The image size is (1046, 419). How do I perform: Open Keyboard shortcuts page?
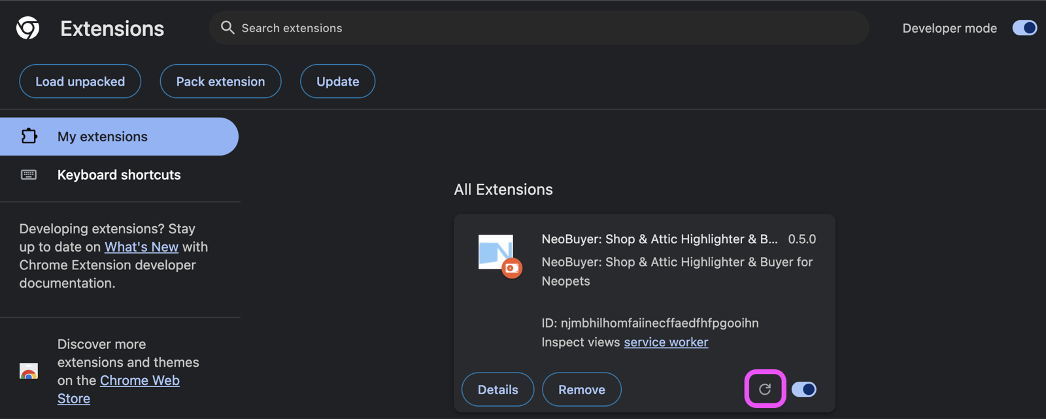tap(119, 175)
